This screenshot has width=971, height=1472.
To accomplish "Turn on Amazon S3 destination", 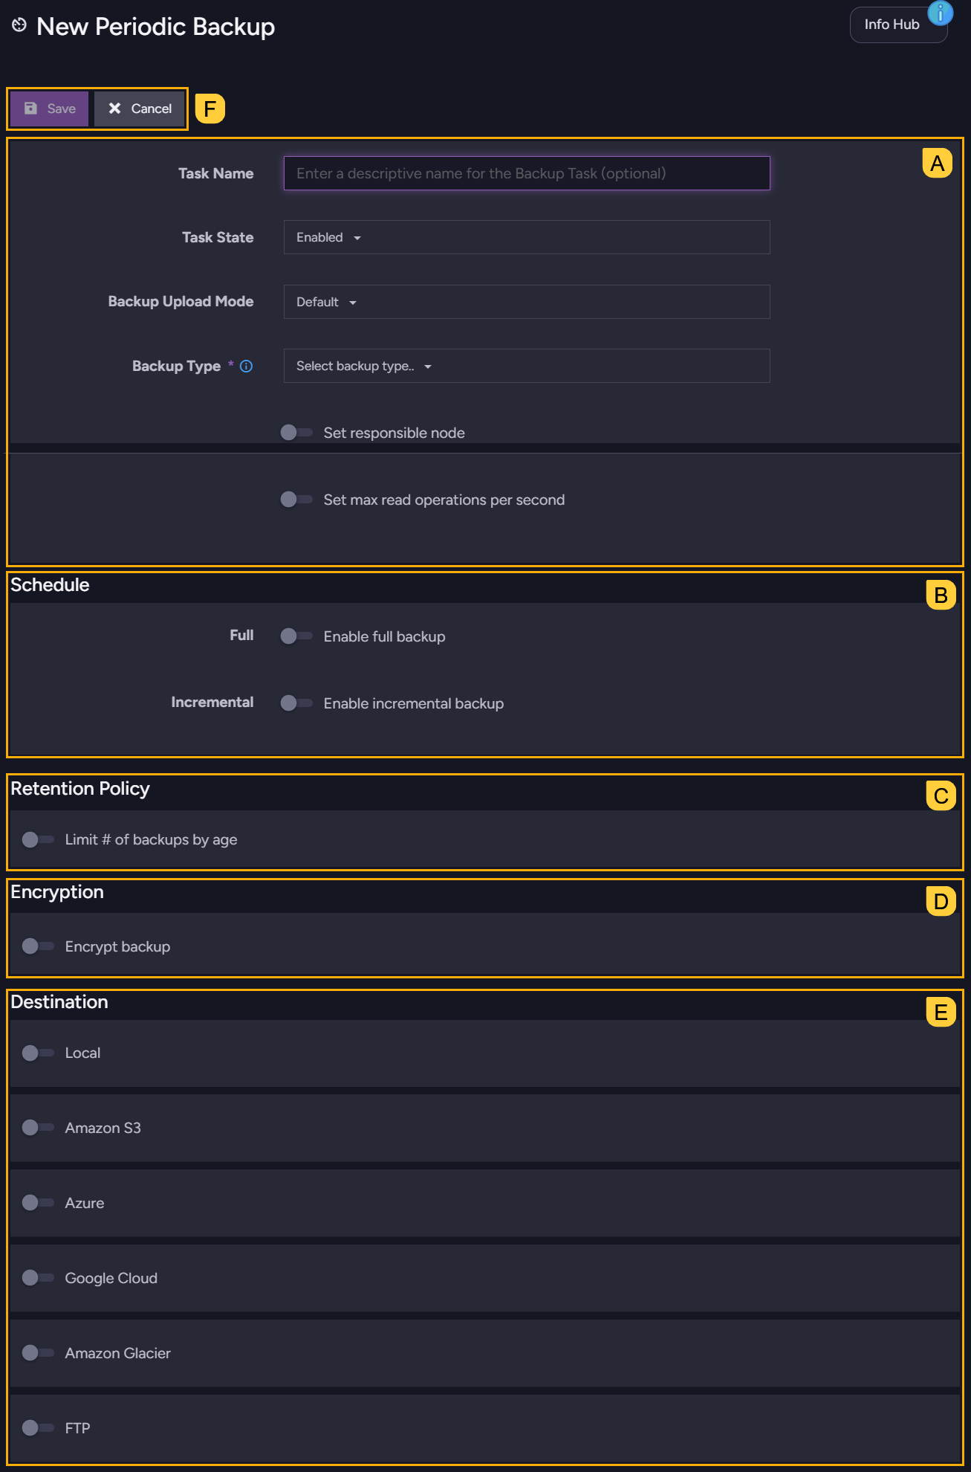I will [37, 1128].
